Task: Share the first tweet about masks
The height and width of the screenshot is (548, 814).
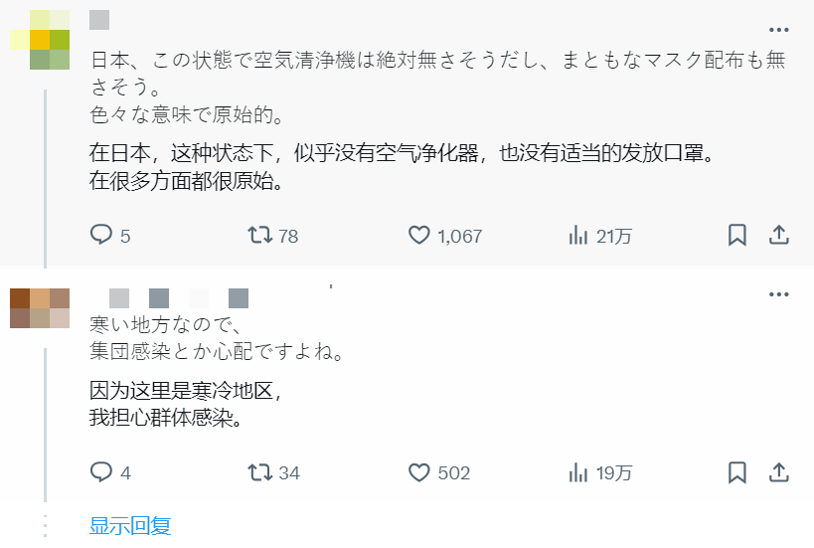Action: pos(779,236)
